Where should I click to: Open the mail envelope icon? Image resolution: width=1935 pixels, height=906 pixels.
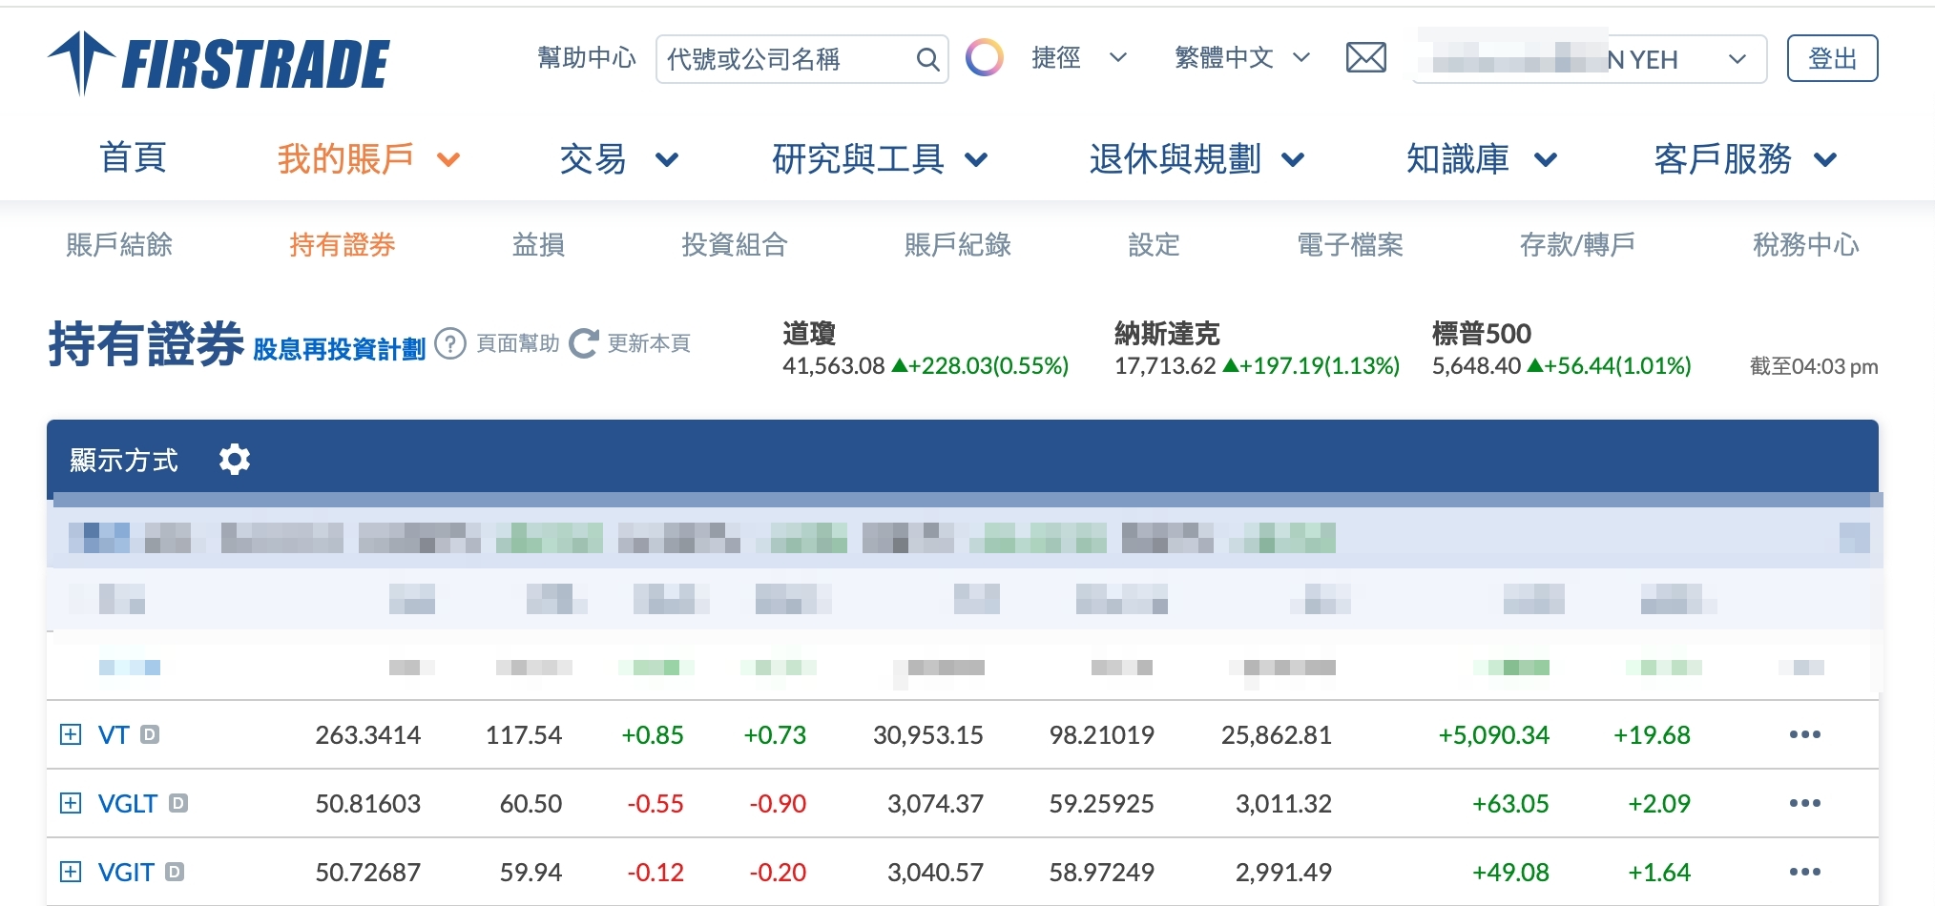[1365, 58]
